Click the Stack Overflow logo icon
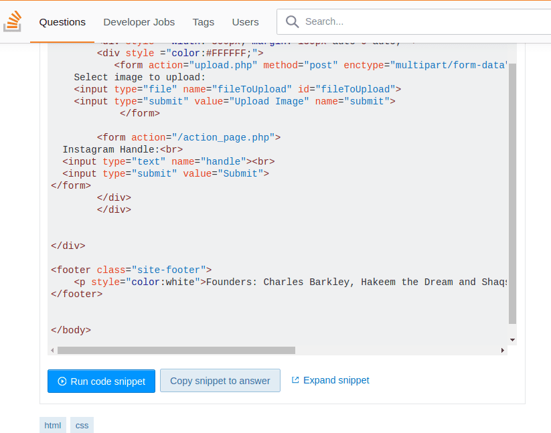 (13, 22)
